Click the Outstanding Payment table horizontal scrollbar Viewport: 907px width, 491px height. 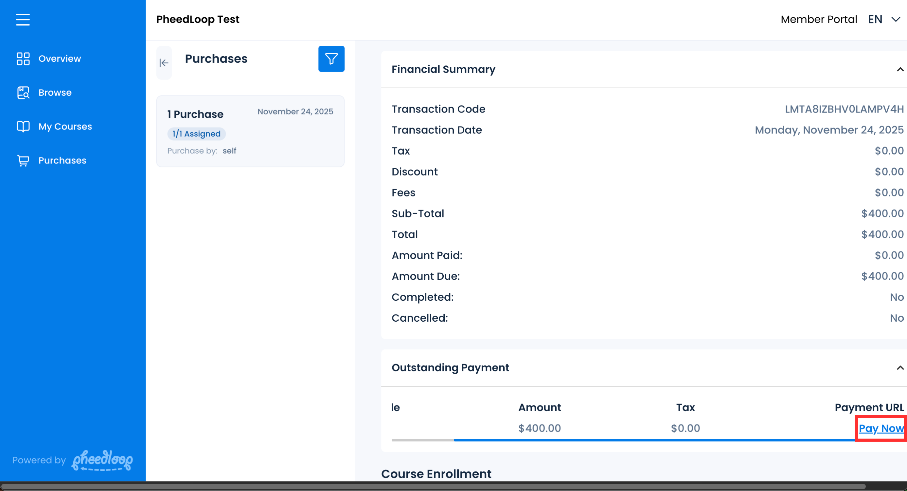(655, 440)
